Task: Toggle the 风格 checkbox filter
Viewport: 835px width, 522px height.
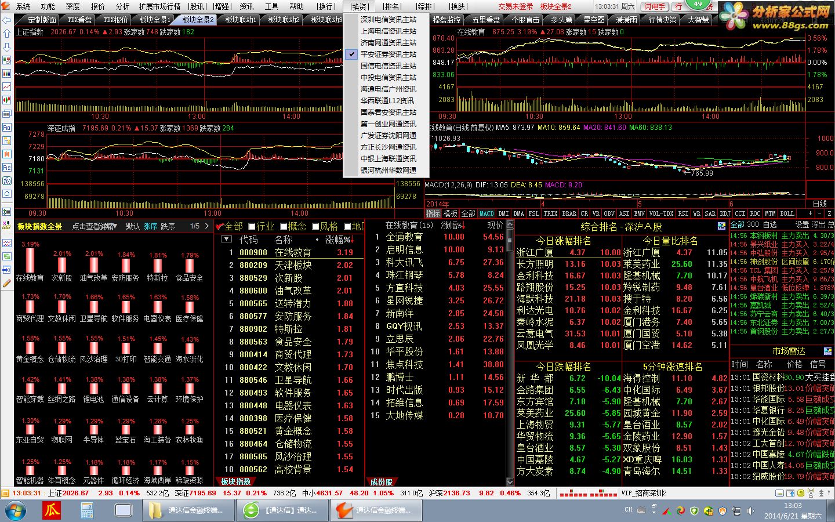Action: pyautogui.click(x=315, y=226)
